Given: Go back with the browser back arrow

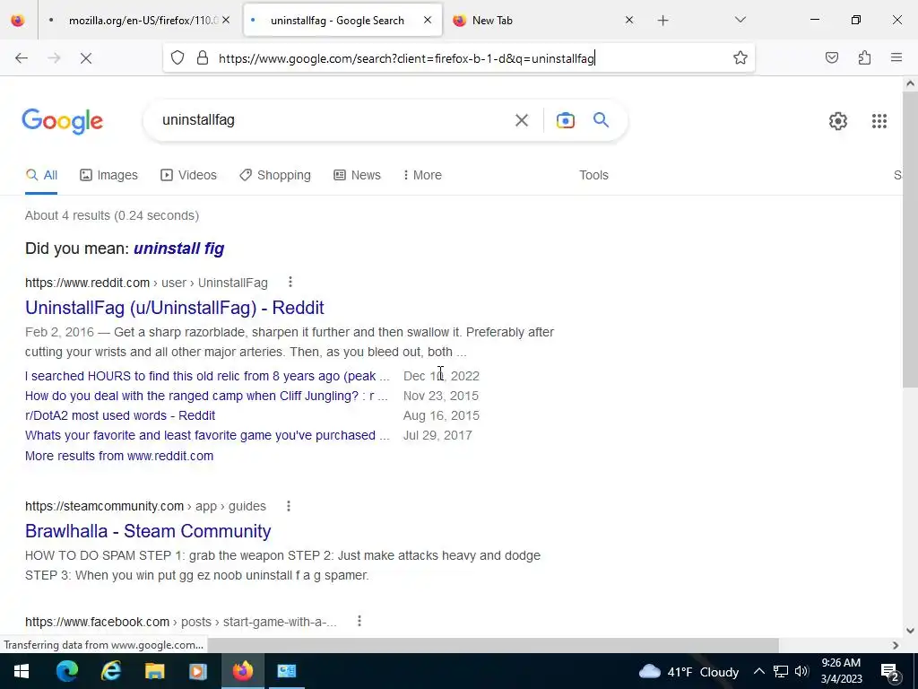Looking at the screenshot, I should pos(22,58).
